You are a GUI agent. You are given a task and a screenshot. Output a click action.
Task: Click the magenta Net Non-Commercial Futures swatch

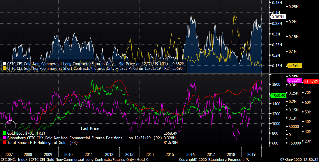coord(4,138)
